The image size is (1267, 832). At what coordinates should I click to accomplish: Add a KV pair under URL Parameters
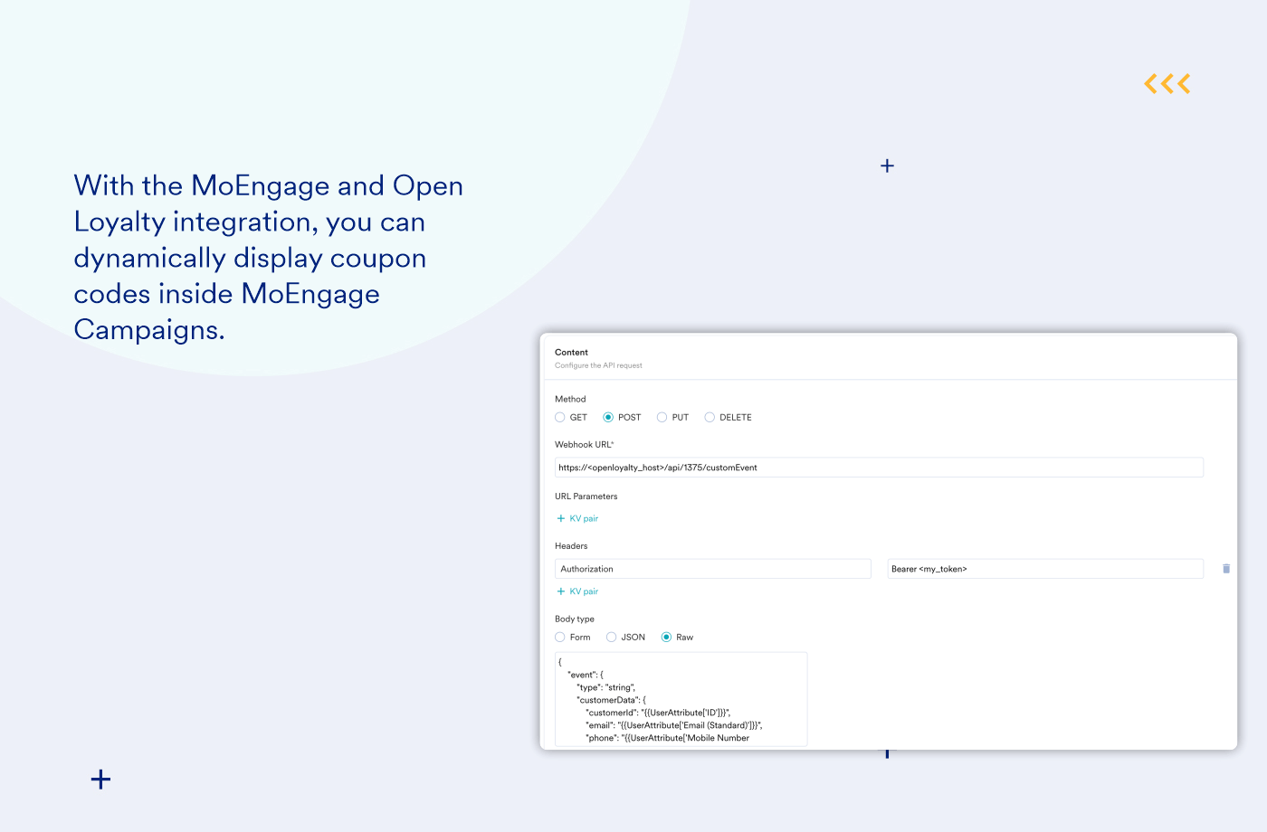tap(577, 519)
